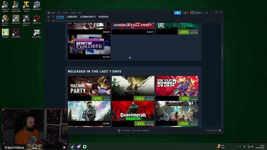
Task: Open Angels Fall First game tile
Action: point(133,28)
